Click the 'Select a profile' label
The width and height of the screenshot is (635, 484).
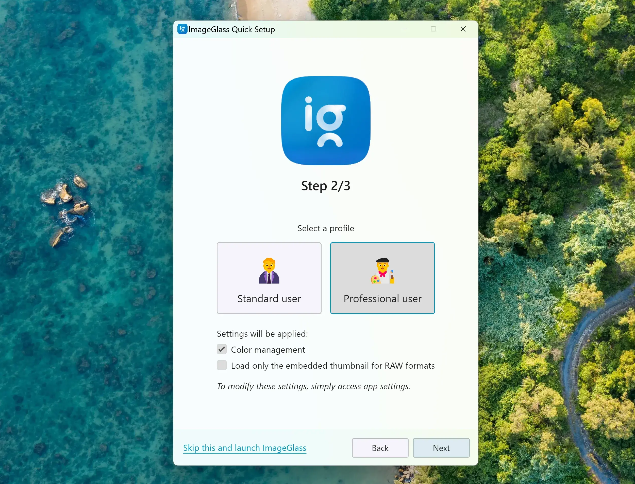coord(326,228)
